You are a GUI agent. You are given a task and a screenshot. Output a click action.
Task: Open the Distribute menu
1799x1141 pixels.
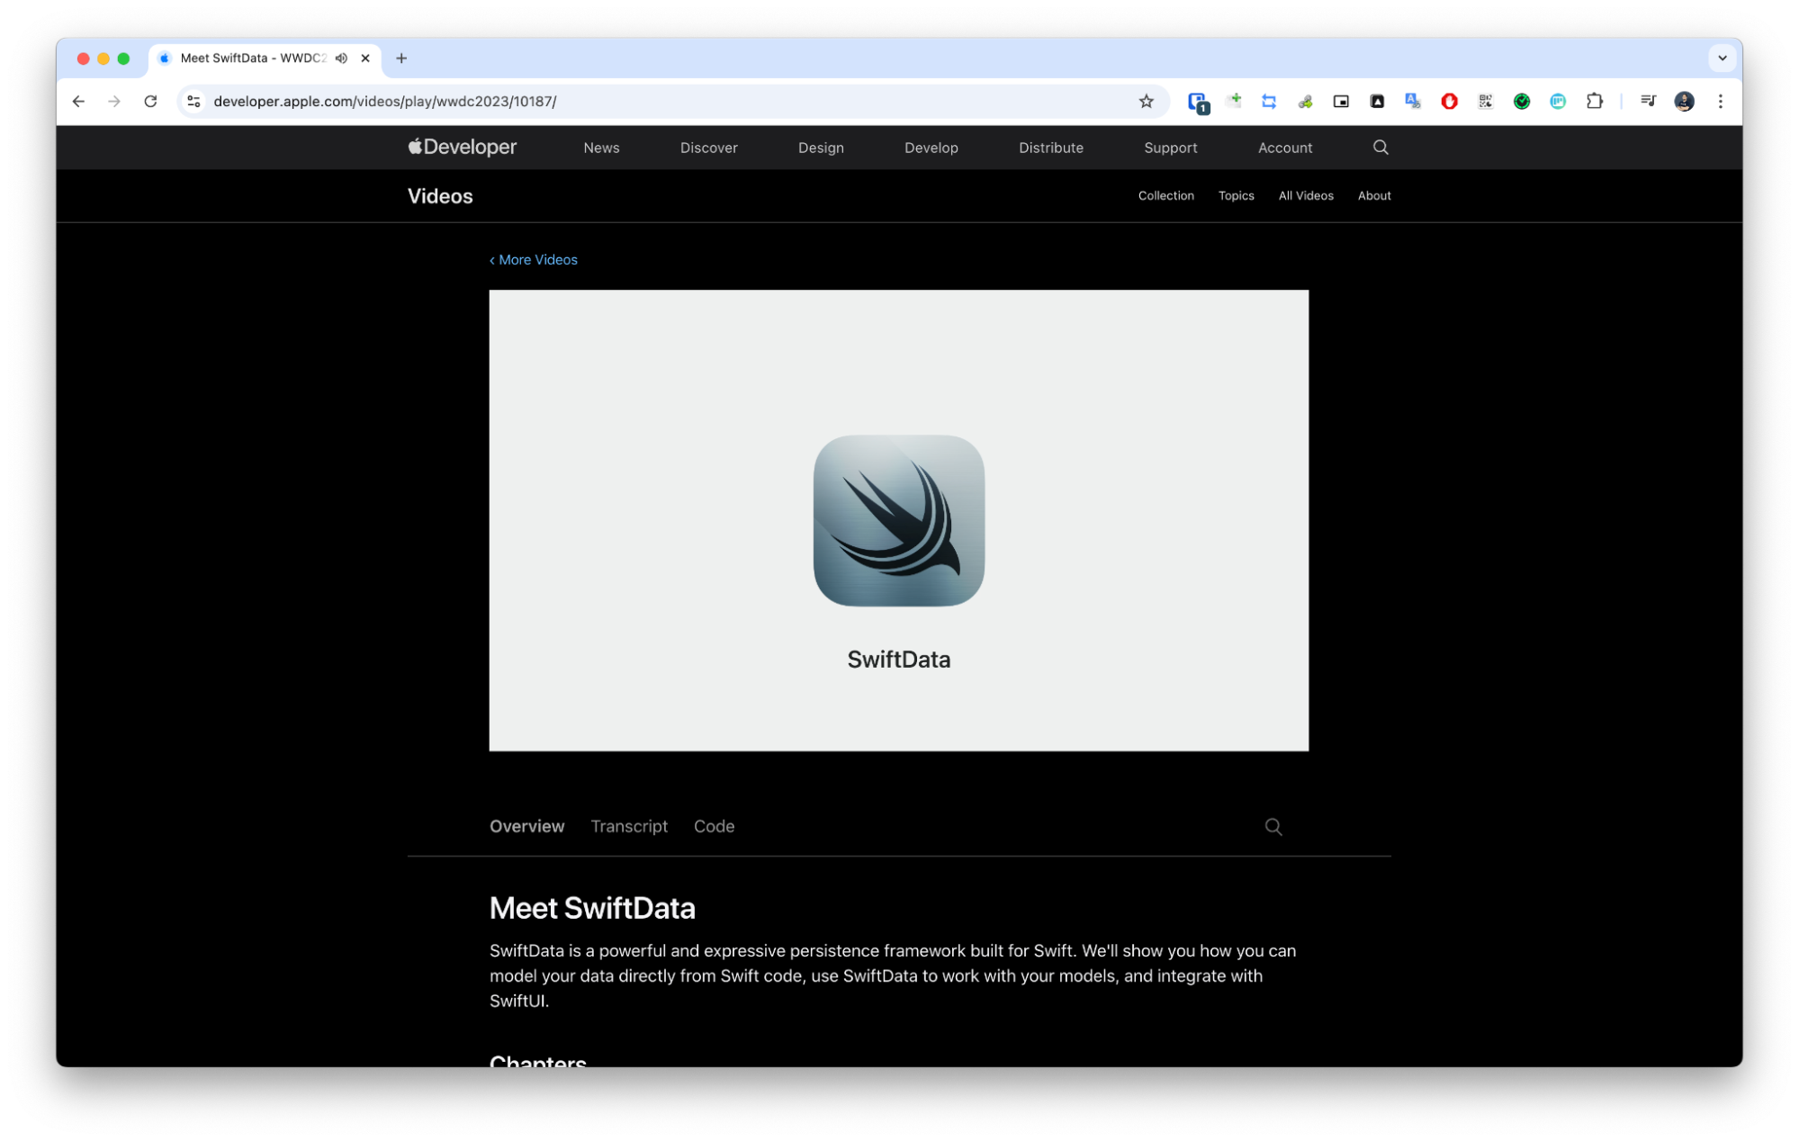1051,148
